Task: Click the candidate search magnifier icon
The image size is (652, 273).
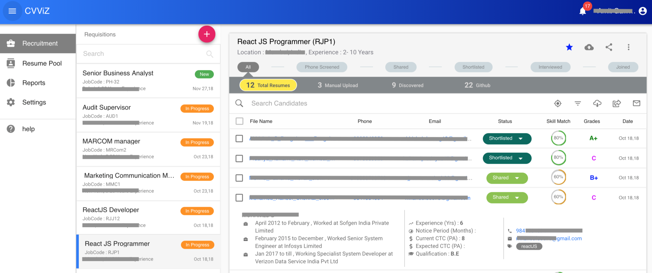Action: pyautogui.click(x=239, y=103)
